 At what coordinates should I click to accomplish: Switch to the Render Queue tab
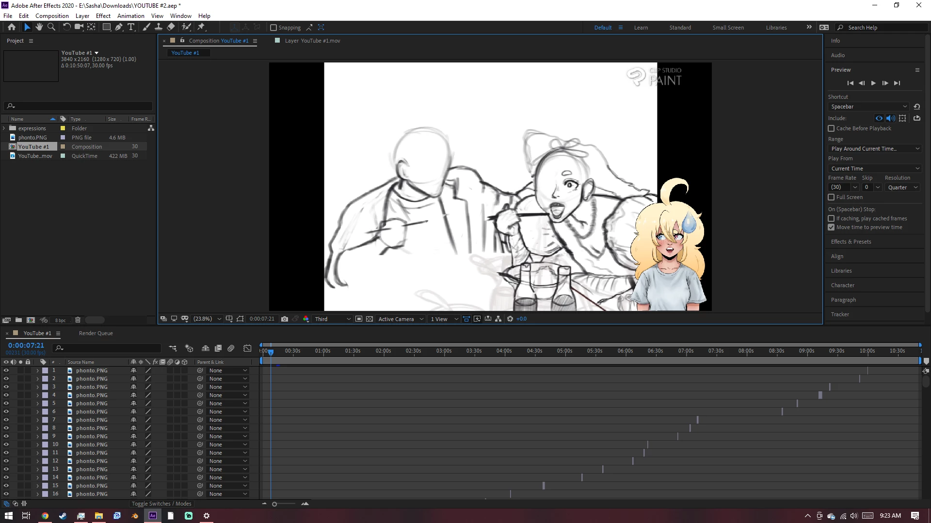[96, 333]
